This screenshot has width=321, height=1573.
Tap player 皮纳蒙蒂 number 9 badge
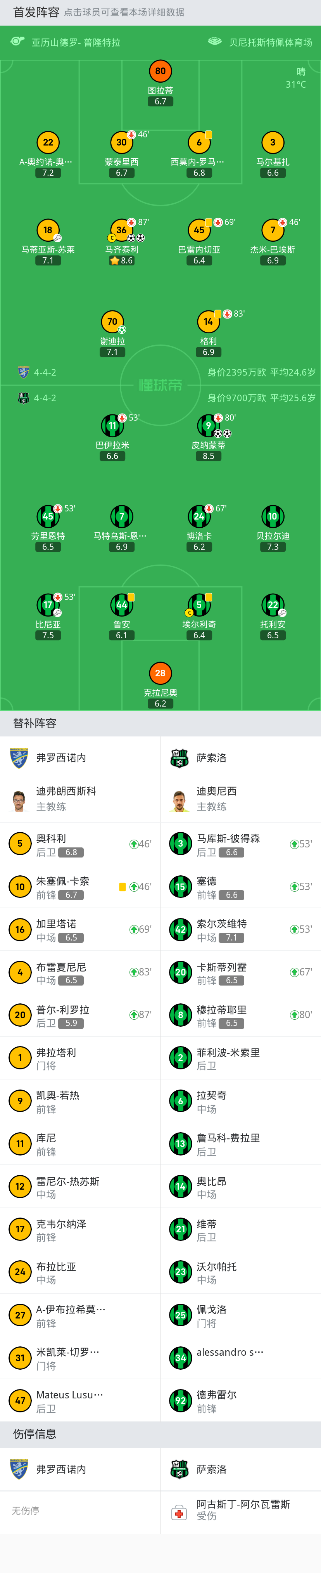[209, 426]
